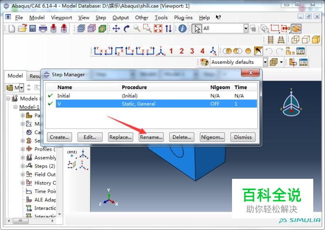
Task: Expand the History Output tree node
Action: [23, 183]
